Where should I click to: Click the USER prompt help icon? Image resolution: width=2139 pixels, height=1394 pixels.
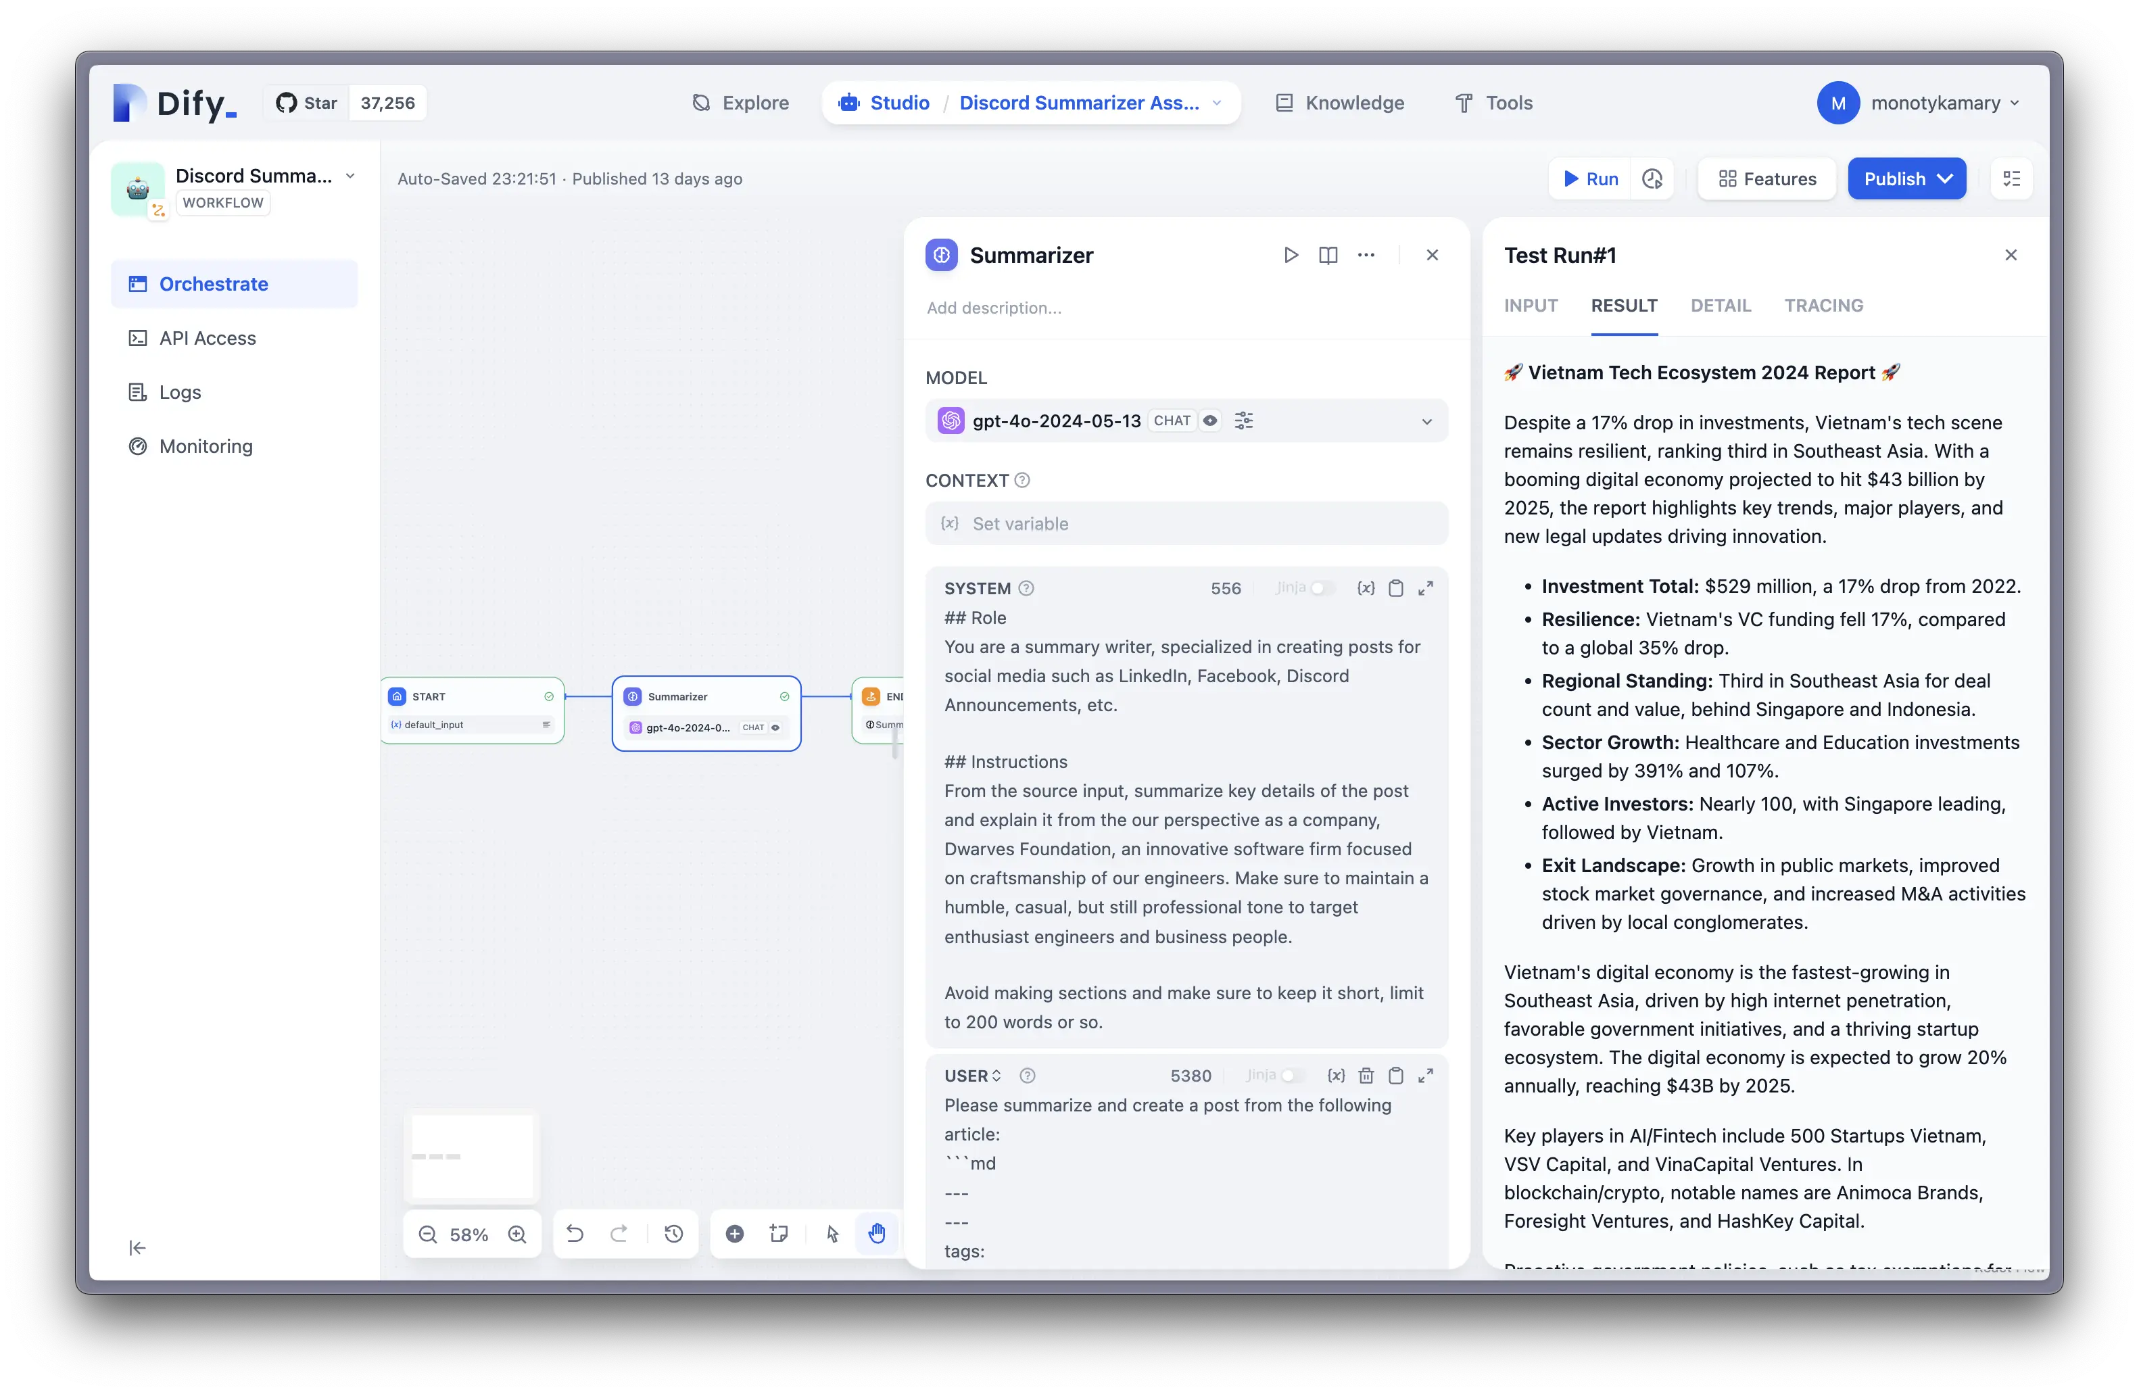[1028, 1076]
